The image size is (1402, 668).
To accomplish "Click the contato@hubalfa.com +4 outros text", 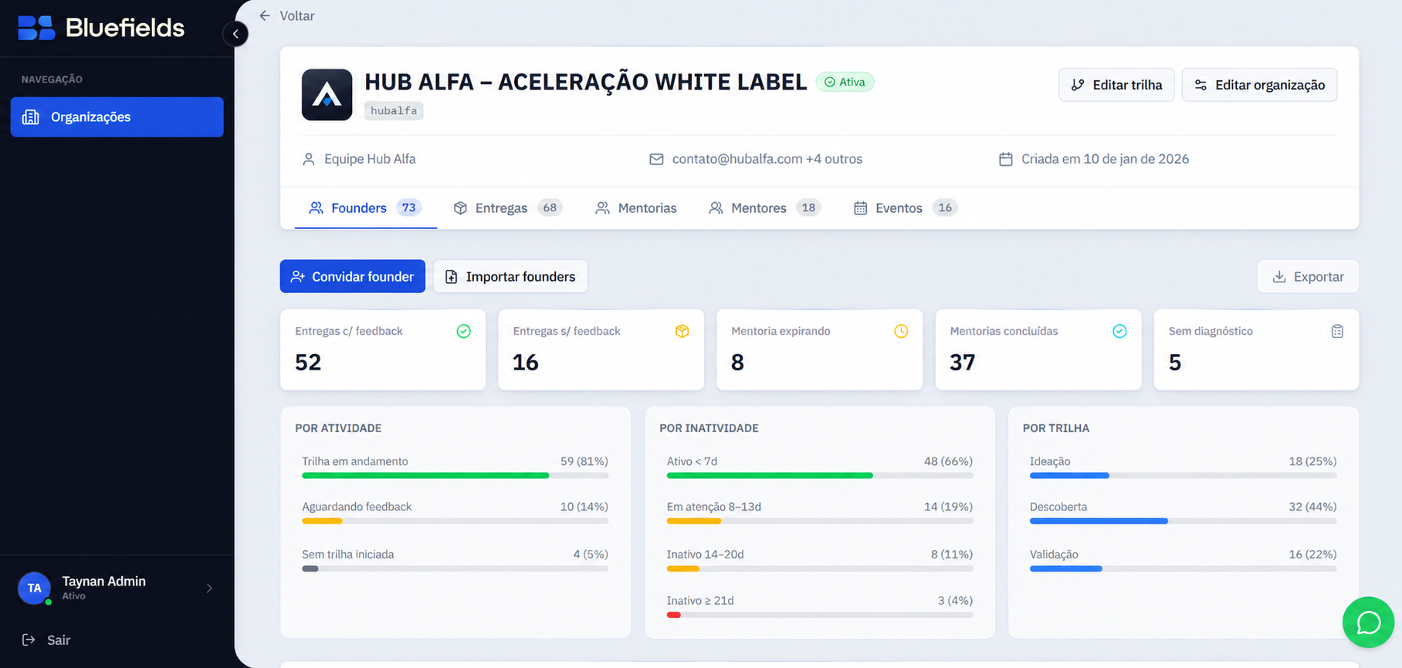I will coord(767,159).
